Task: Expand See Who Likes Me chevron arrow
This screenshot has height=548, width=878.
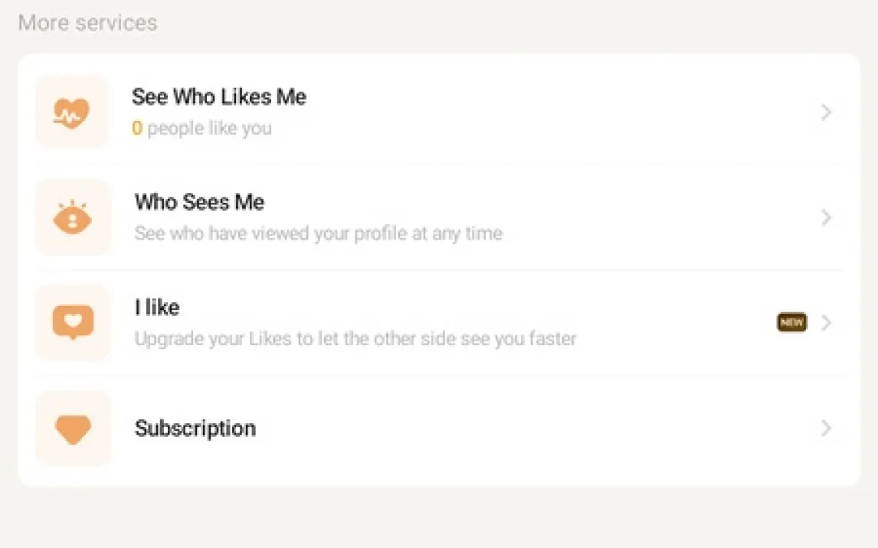Action: point(826,113)
